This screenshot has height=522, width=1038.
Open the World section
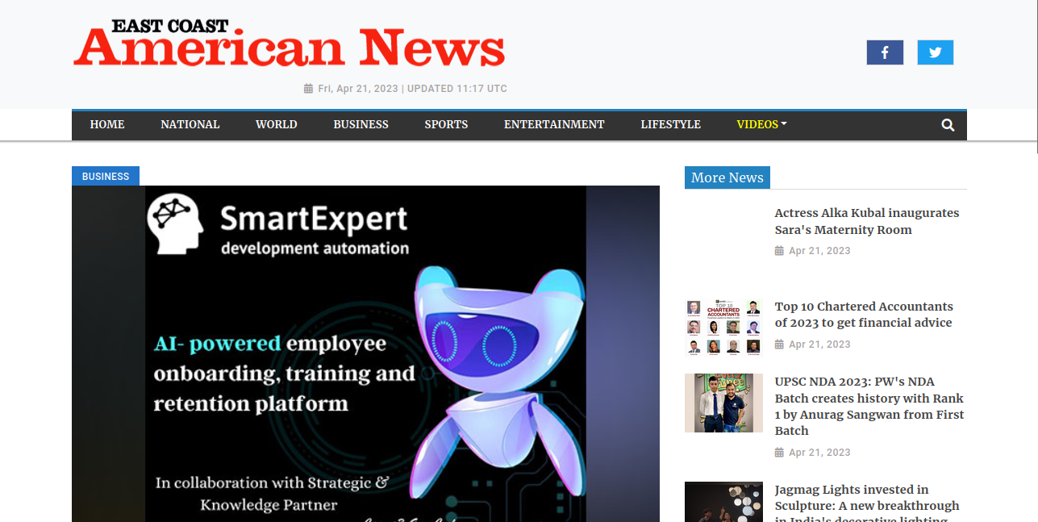coord(277,124)
